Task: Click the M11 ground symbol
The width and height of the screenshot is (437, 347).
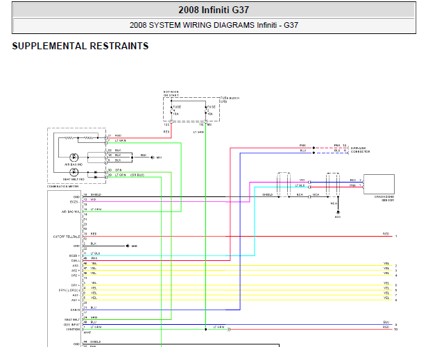Action: (x=152, y=158)
